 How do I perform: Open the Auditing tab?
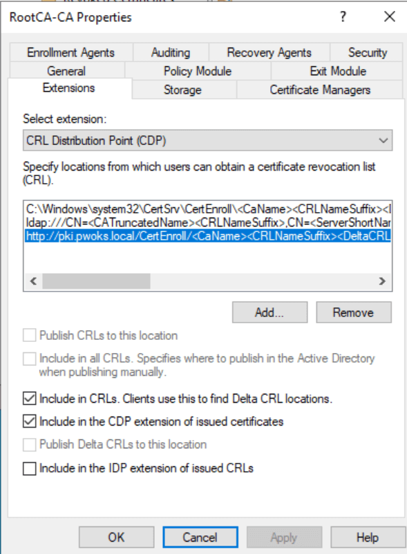(171, 52)
